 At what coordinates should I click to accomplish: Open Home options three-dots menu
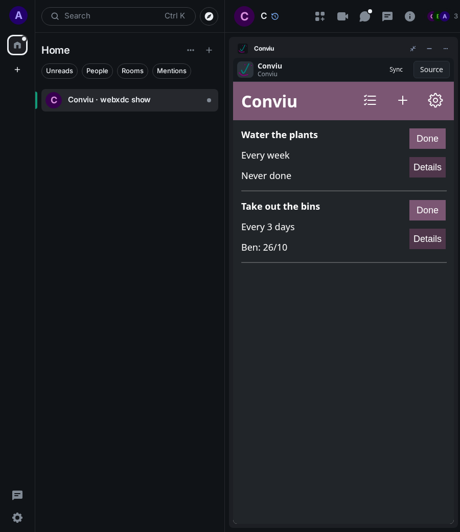[x=191, y=50]
